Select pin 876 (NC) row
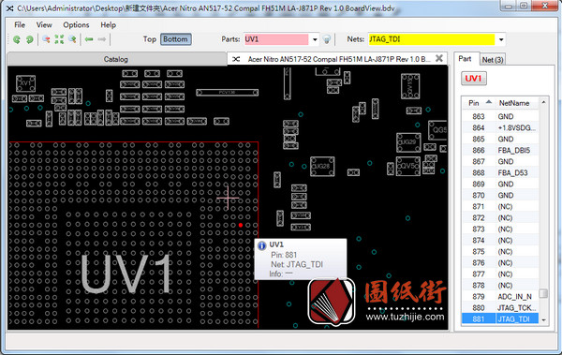The width and height of the screenshot is (562, 355). click(x=500, y=263)
